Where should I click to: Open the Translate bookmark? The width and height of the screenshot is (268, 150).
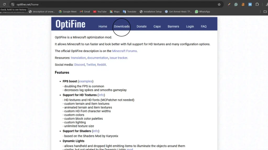tap(130, 11)
